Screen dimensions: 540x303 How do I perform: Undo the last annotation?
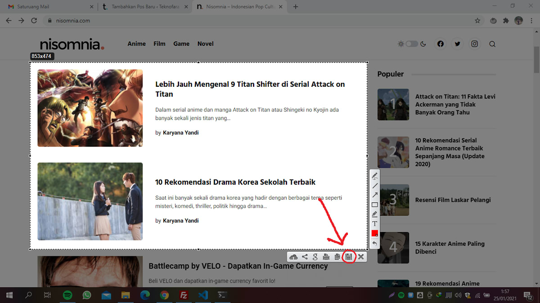374,243
